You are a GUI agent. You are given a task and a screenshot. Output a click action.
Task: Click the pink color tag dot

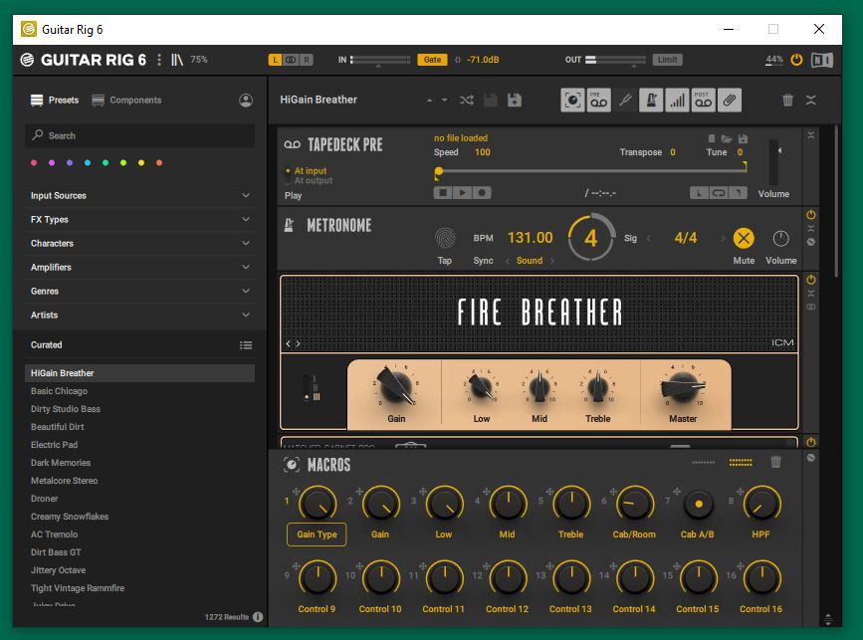tap(34, 163)
